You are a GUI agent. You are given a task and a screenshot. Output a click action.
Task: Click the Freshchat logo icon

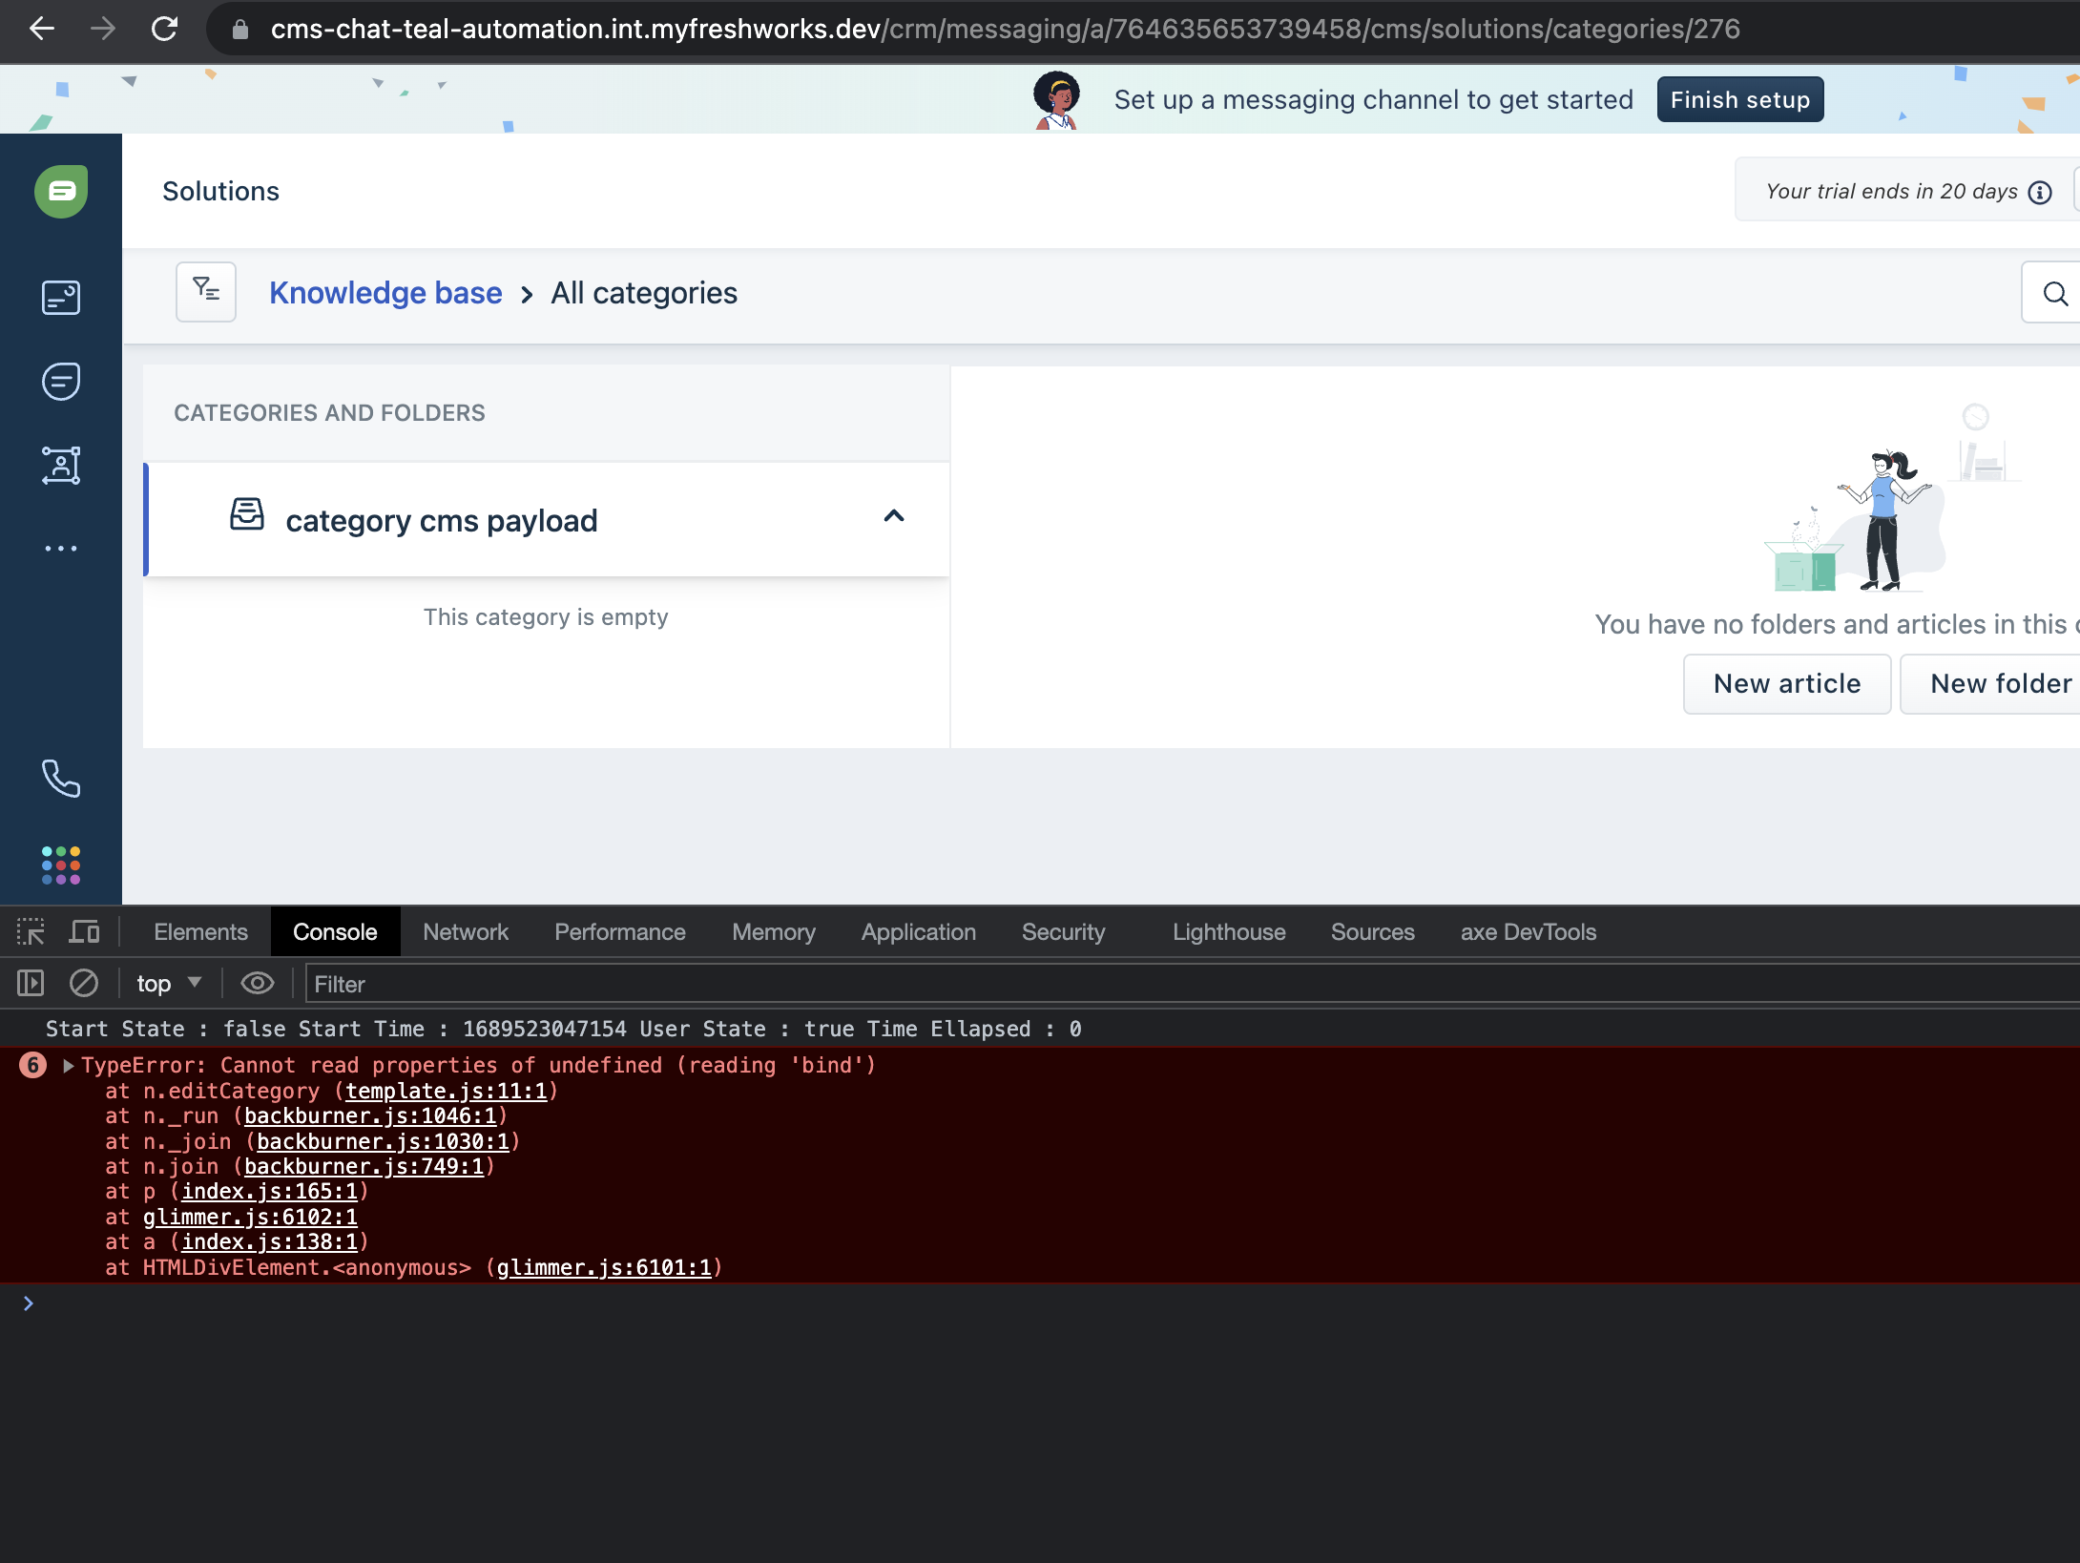coord(61,192)
